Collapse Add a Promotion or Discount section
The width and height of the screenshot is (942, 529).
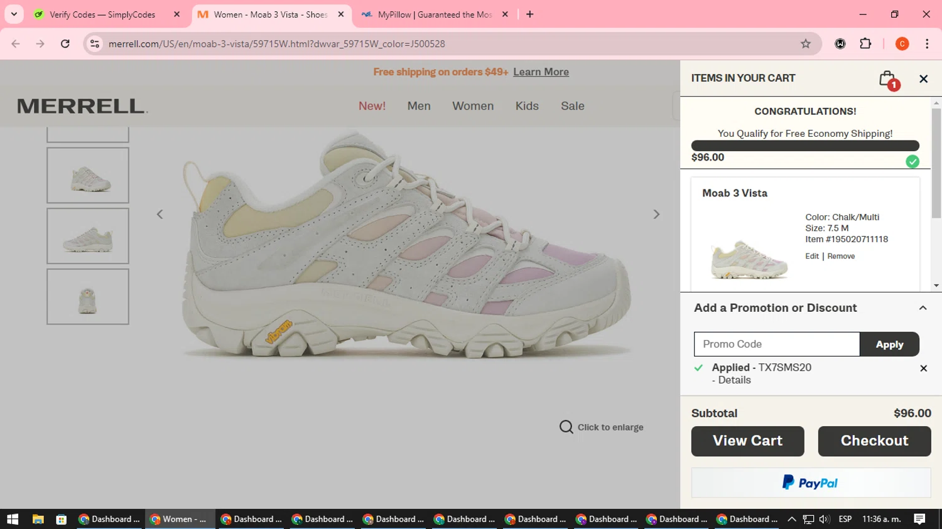(923, 308)
